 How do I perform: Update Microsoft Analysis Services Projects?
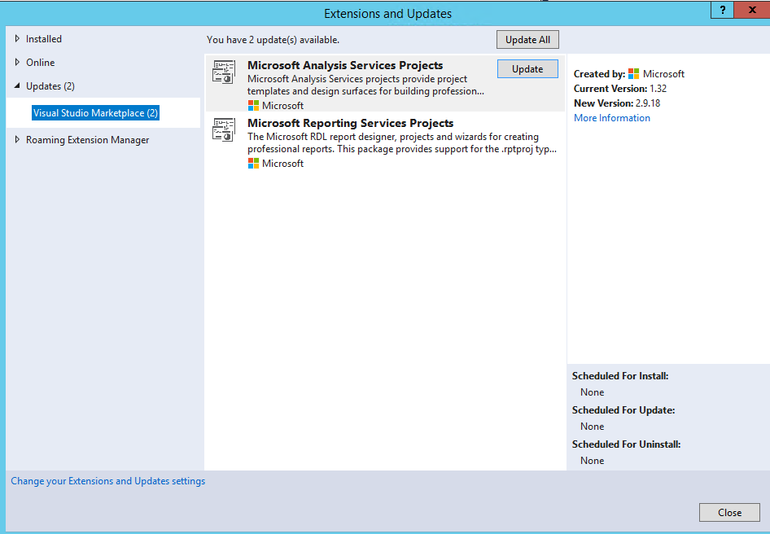tap(527, 68)
